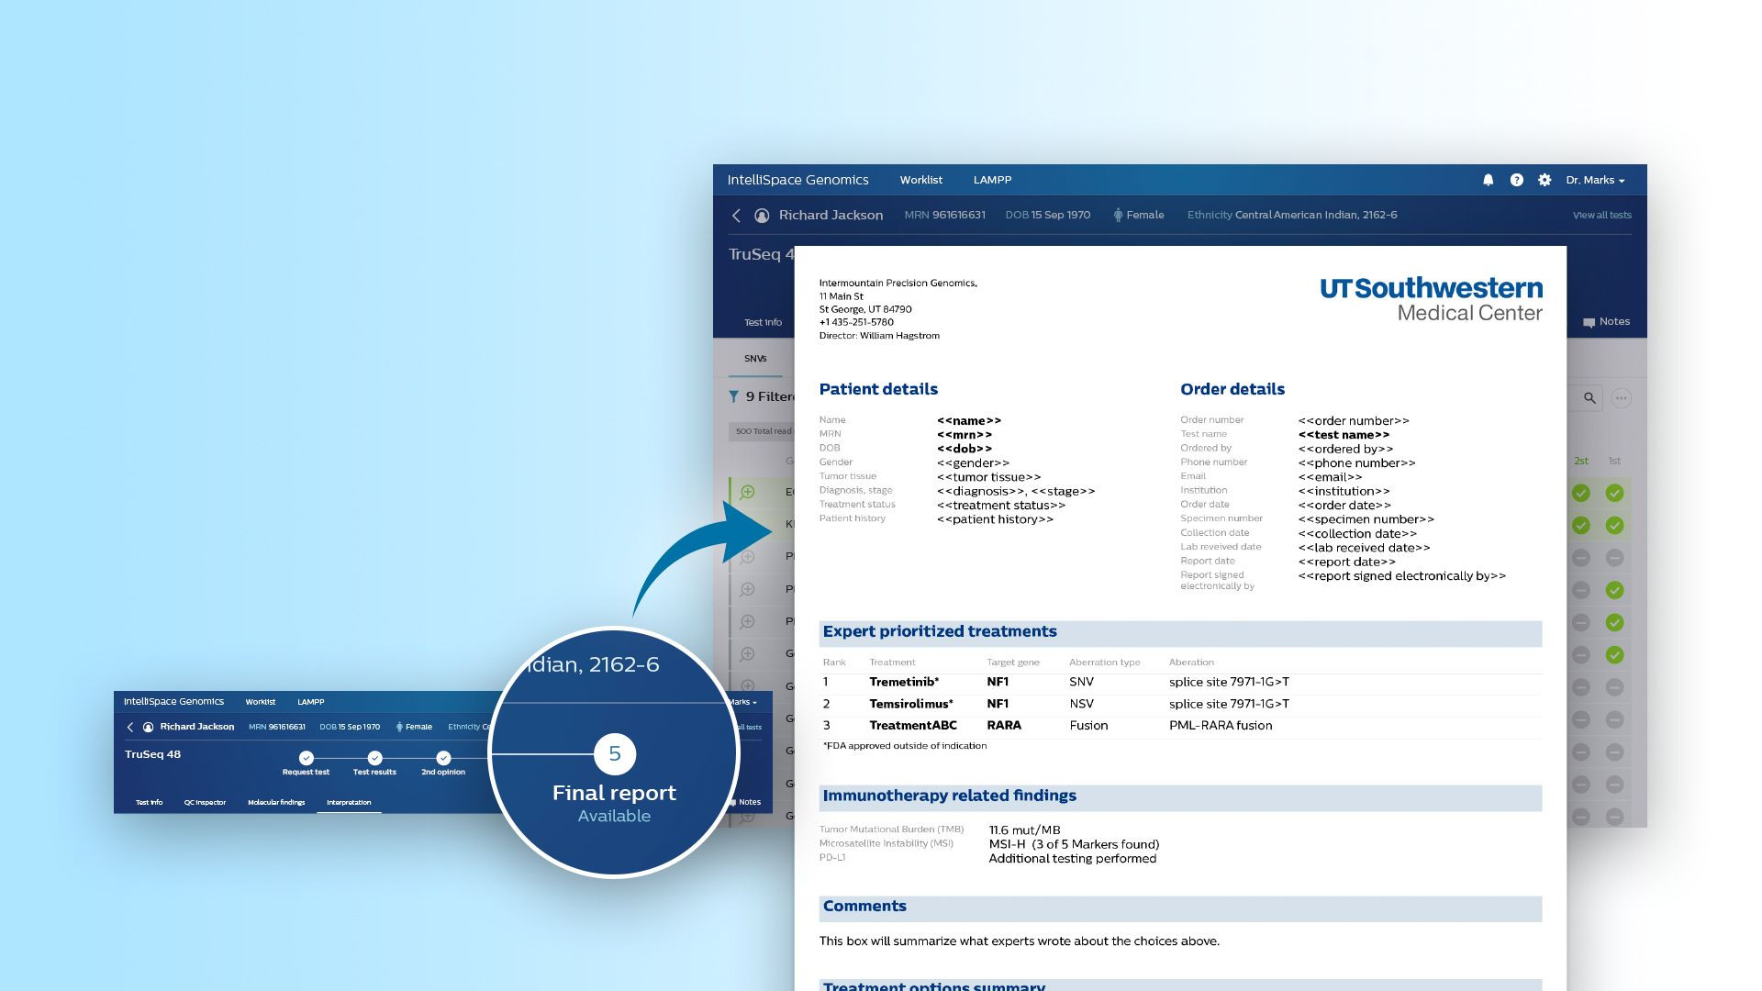Open the Interpretation tab in the small window
The height and width of the screenshot is (991, 1762).
point(349,802)
